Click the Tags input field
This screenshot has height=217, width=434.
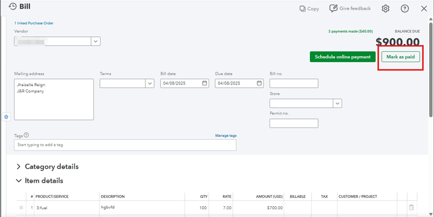point(125,145)
